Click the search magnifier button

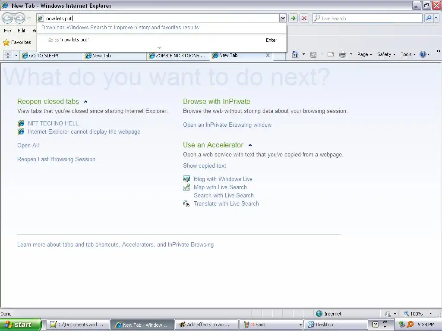pos(429,18)
